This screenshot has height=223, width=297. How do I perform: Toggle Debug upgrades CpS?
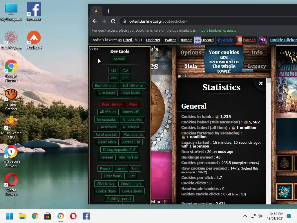(x=119, y=150)
